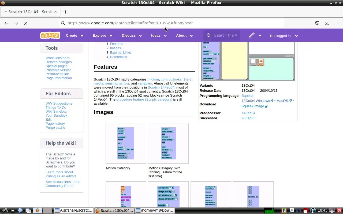
Task: Click the network monitor icon in the system tray
Action: tap(269, 211)
